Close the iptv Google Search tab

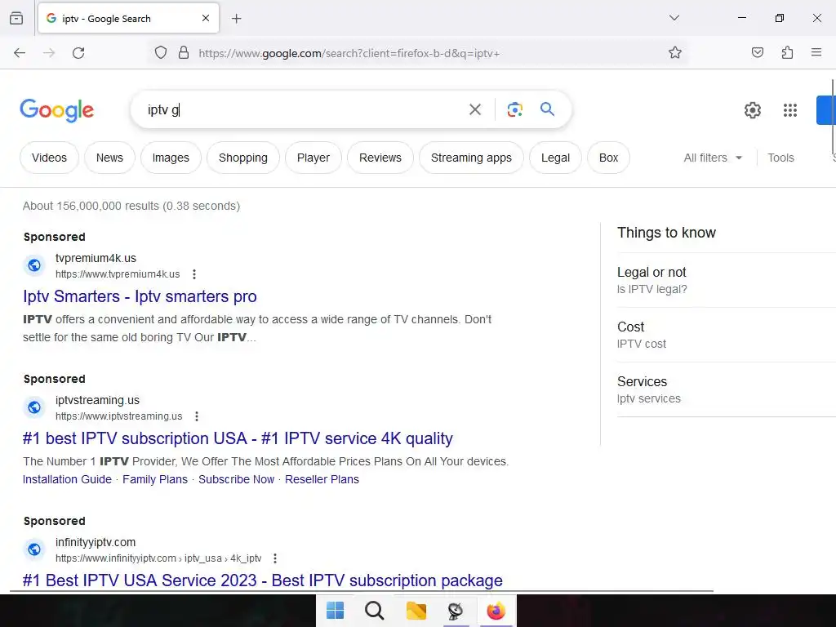(x=206, y=18)
